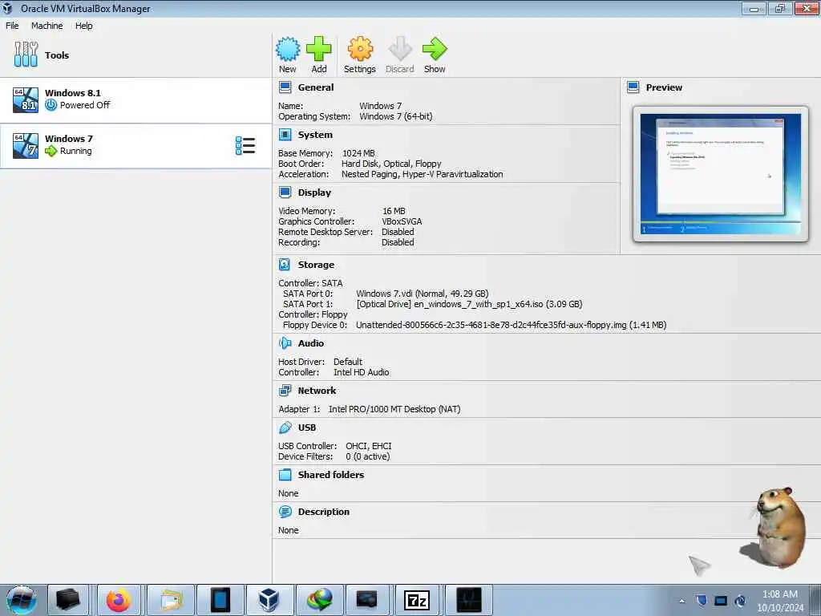Select the Windows 8.1 machine icon

point(26,100)
